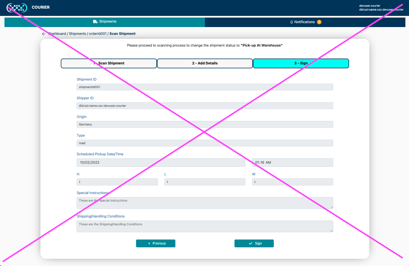409x266 pixels.
Task: Click the notification count badge showing 1
Action: click(319, 22)
